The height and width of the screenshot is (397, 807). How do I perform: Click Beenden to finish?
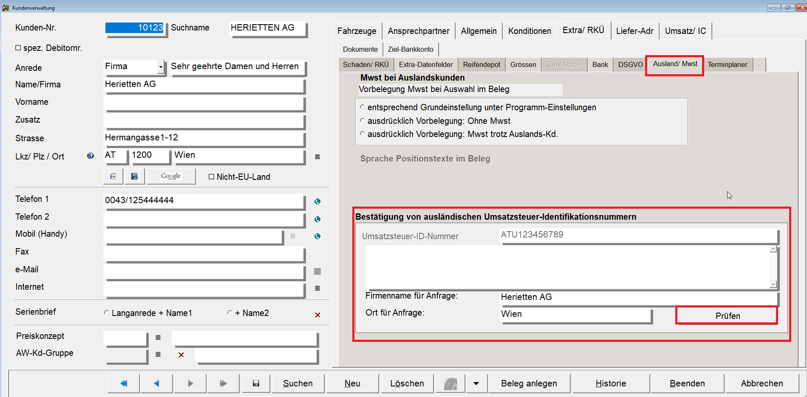(687, 383)
